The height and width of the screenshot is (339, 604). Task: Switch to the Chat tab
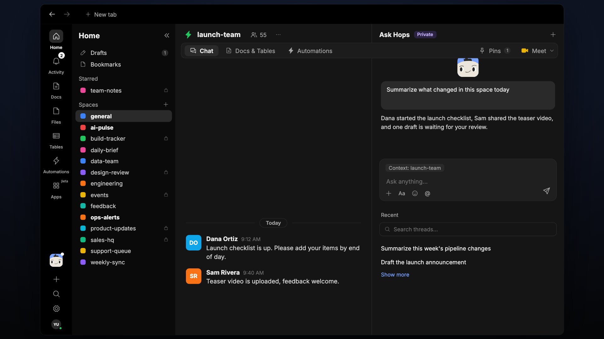tap(202, 51)
